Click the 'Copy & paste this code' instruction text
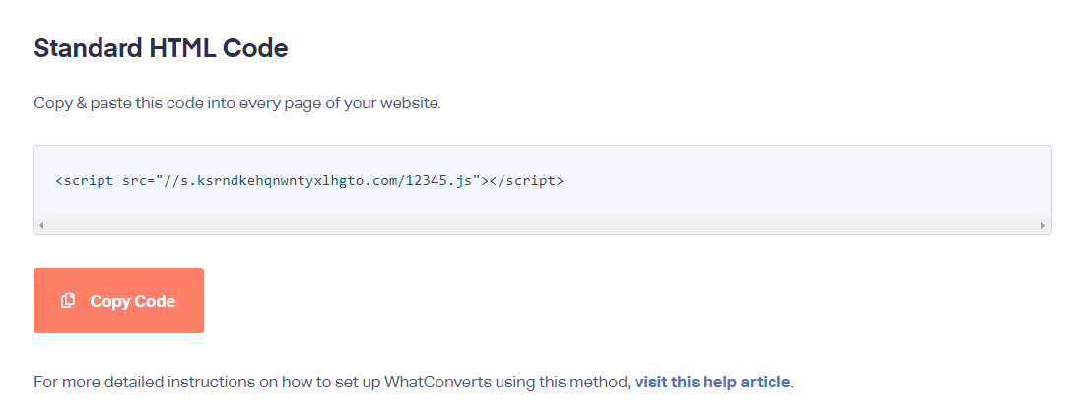This screenshot has height=419, width=1073. tap(237, 105)
